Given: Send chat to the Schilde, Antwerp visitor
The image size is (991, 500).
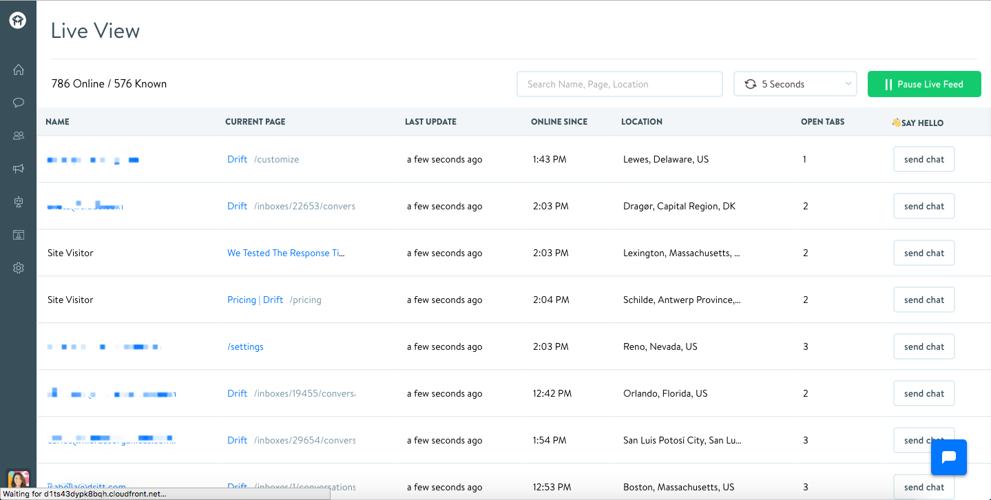Looking at the screenshot, I should 924,300.
